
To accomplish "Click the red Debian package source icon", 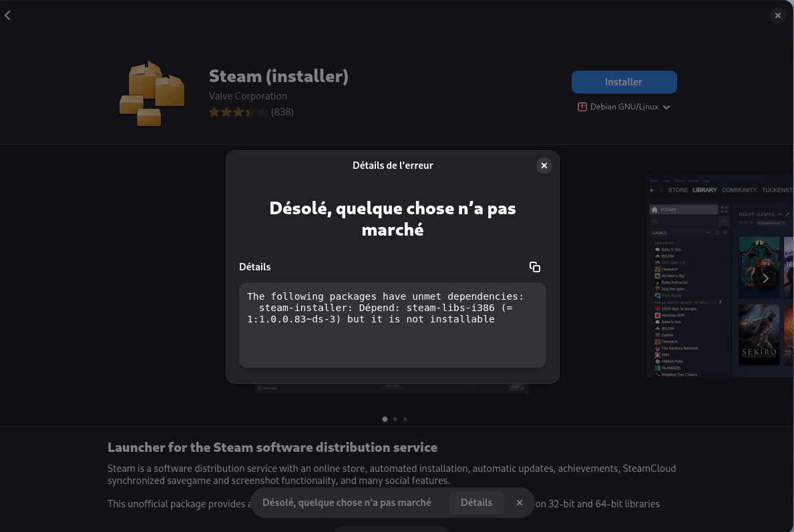I will coord(582,107).
